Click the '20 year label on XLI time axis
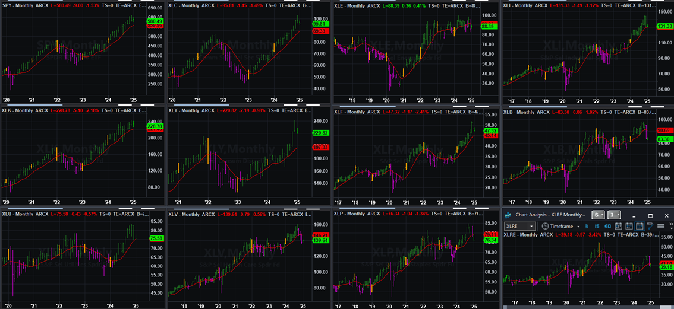The width and height of the screenshot is (674, 309). (563, 100)
